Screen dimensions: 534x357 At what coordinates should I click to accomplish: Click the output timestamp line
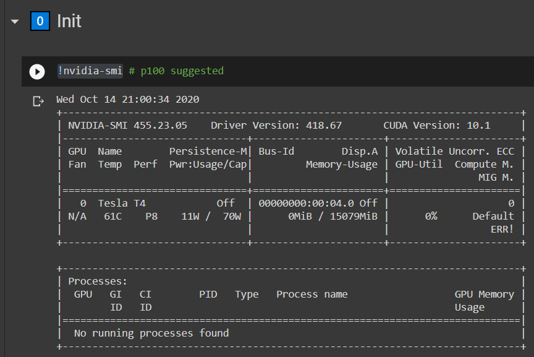(x=127, y=99)
